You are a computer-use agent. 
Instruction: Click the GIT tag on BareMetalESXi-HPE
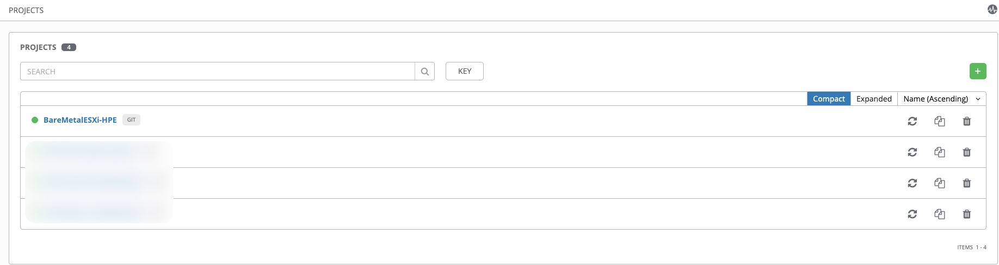pyautogui.click(x=131, y=120)
